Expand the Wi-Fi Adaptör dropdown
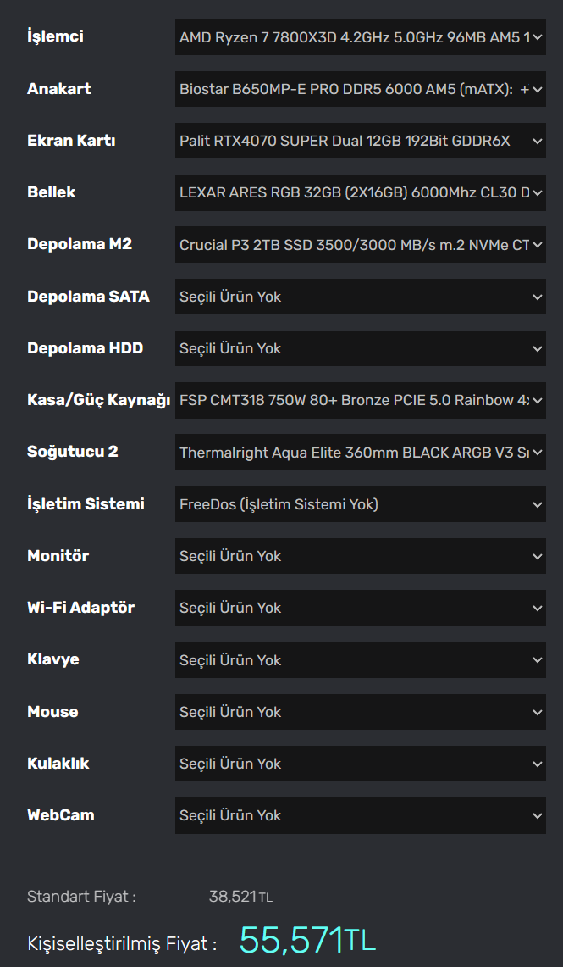This screenshot has height=967, width=563. [x=360, y=608]
